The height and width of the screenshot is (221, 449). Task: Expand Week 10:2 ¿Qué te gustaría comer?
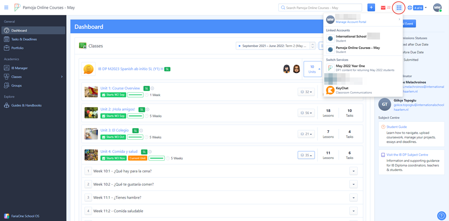[x=354, y=184]
